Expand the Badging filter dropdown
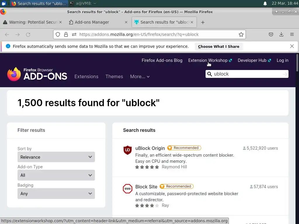The image size is (299, 224). click(56, 194)
